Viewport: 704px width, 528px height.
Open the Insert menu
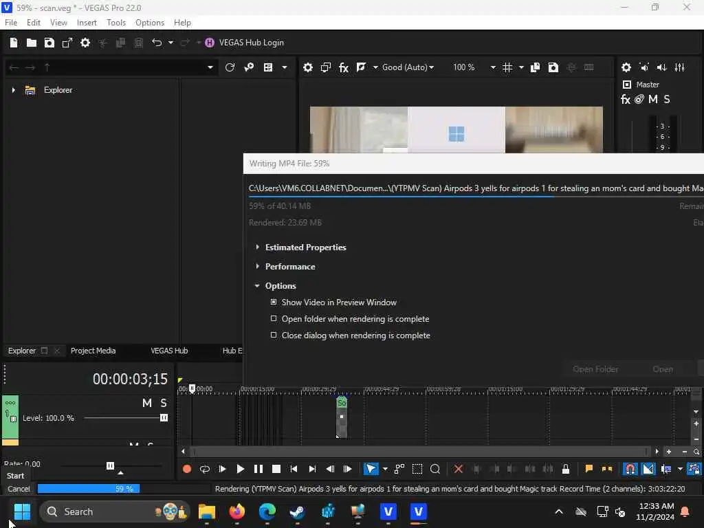pyautogui.click(x=87, y=23)
